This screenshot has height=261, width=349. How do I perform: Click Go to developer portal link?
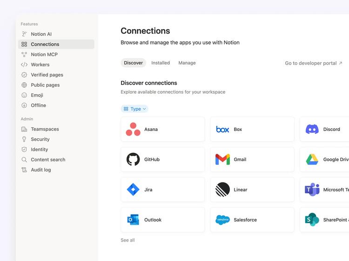point(313,63)
